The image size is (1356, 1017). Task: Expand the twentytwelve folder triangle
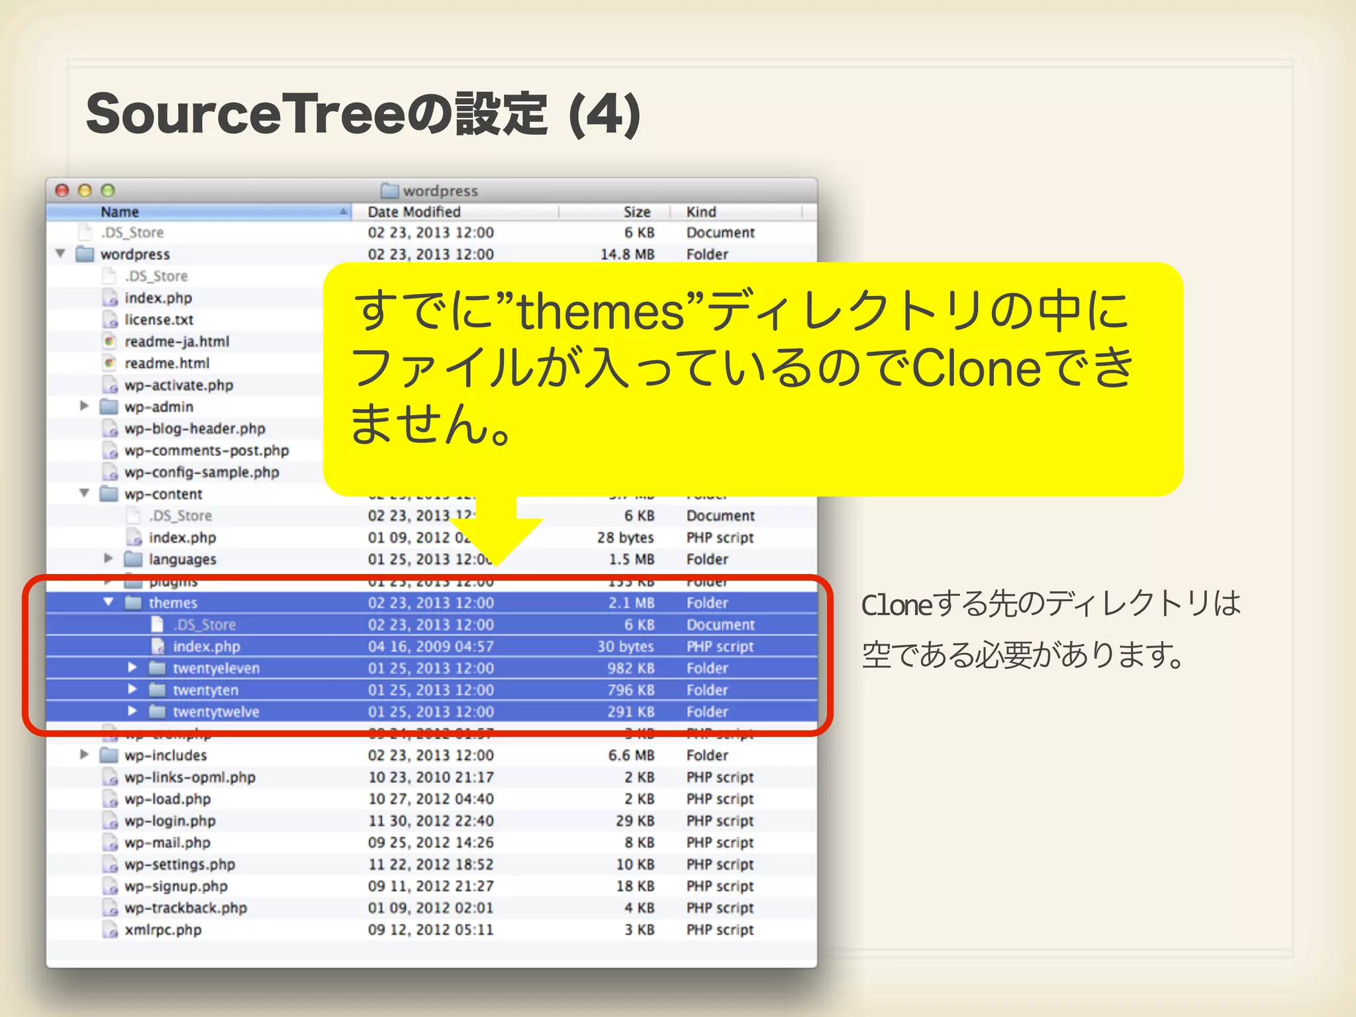coord(132,711)
